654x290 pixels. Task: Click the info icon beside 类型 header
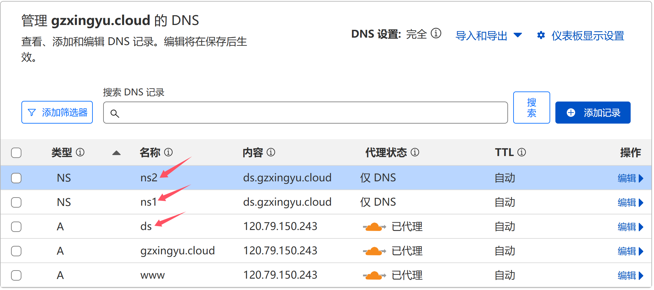point(80,152)
